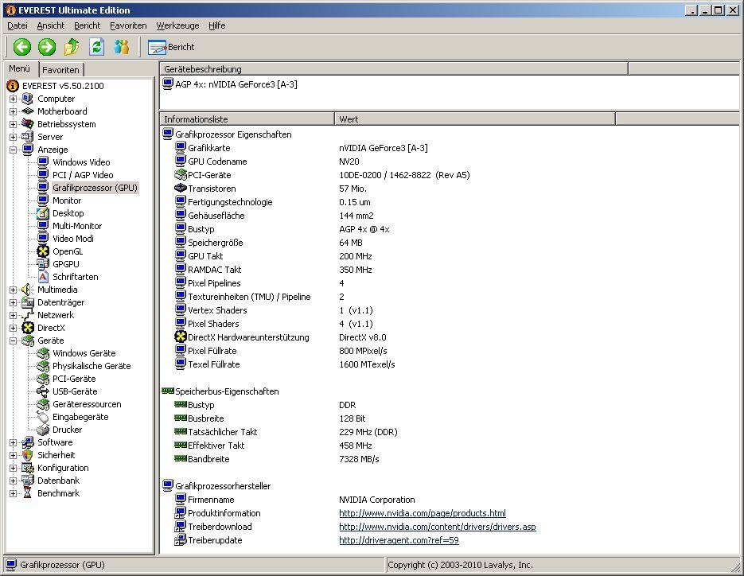
Task: Click the Server icon in the tree
Action: tap(28, 137)
